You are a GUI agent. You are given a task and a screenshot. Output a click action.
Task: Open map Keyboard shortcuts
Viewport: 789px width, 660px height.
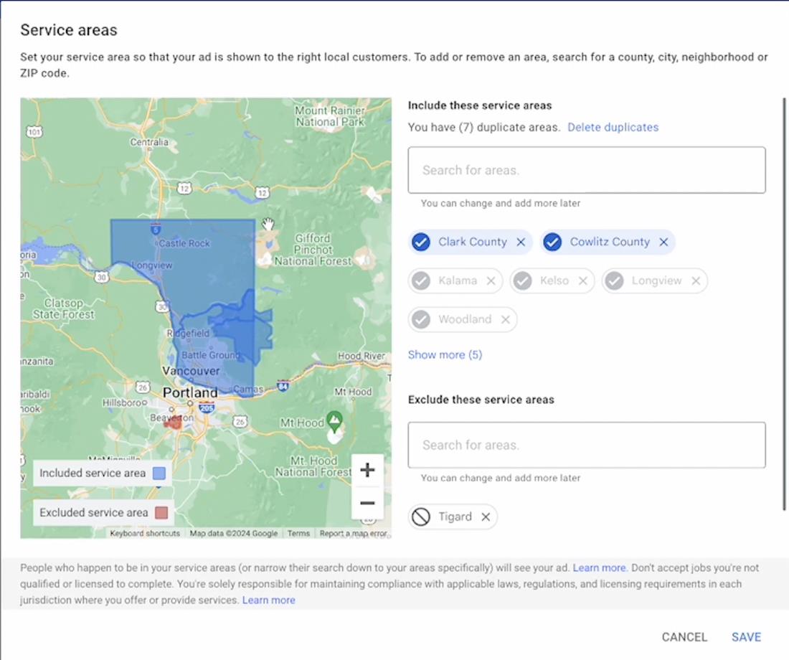point(145,533)
